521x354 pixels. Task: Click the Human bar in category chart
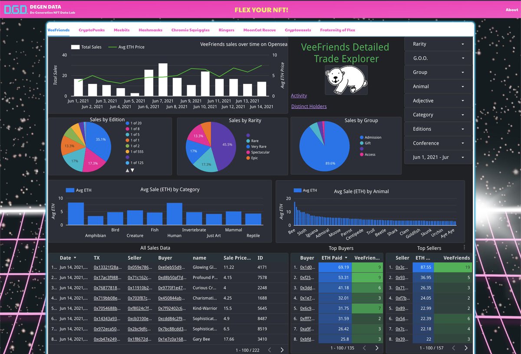(175, 214)
